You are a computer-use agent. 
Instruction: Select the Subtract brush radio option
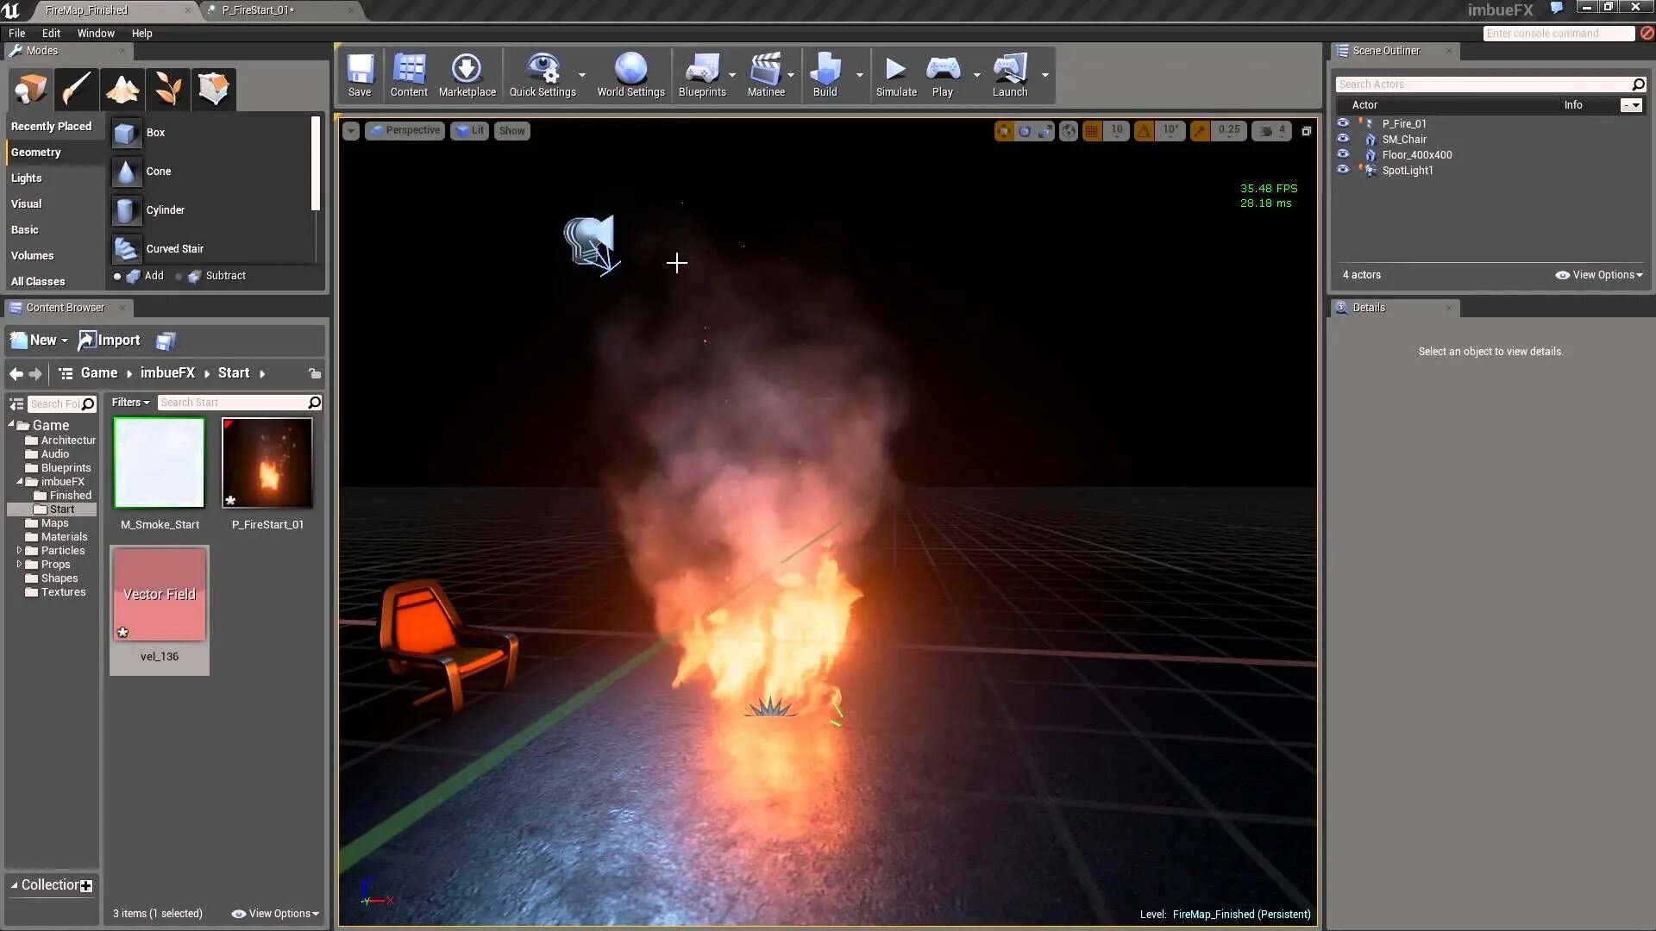(179, 277)
